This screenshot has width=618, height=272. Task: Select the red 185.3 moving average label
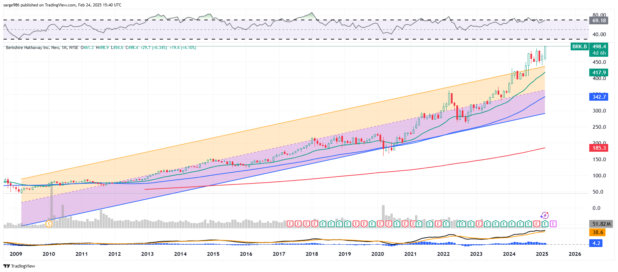(599, 148)
